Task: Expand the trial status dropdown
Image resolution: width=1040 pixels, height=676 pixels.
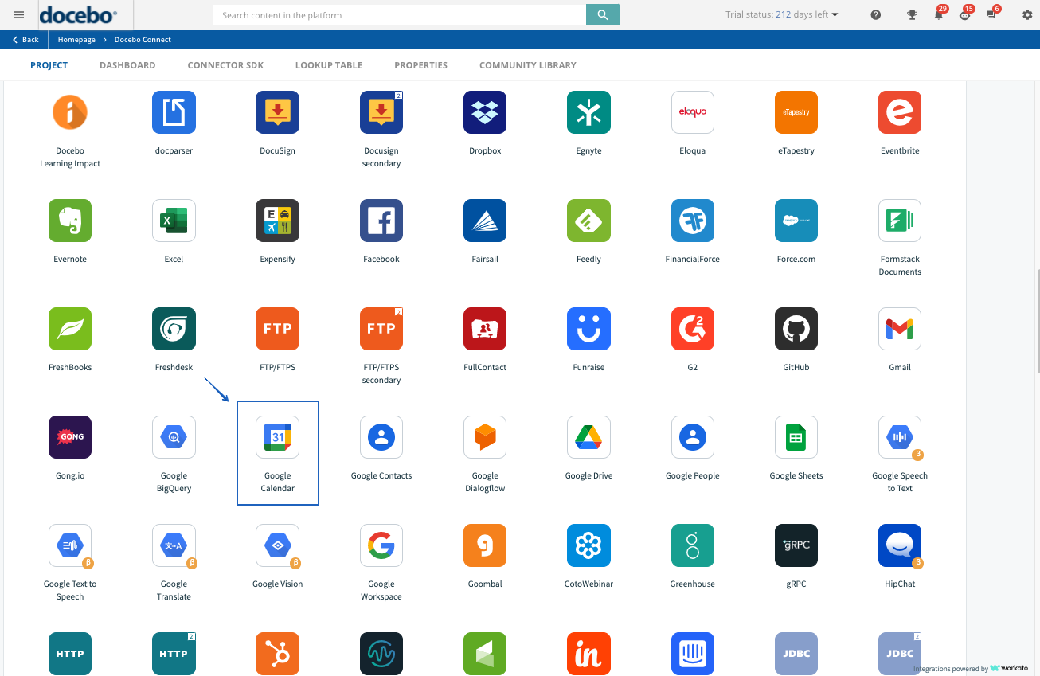Action: (x=782, y=14)
